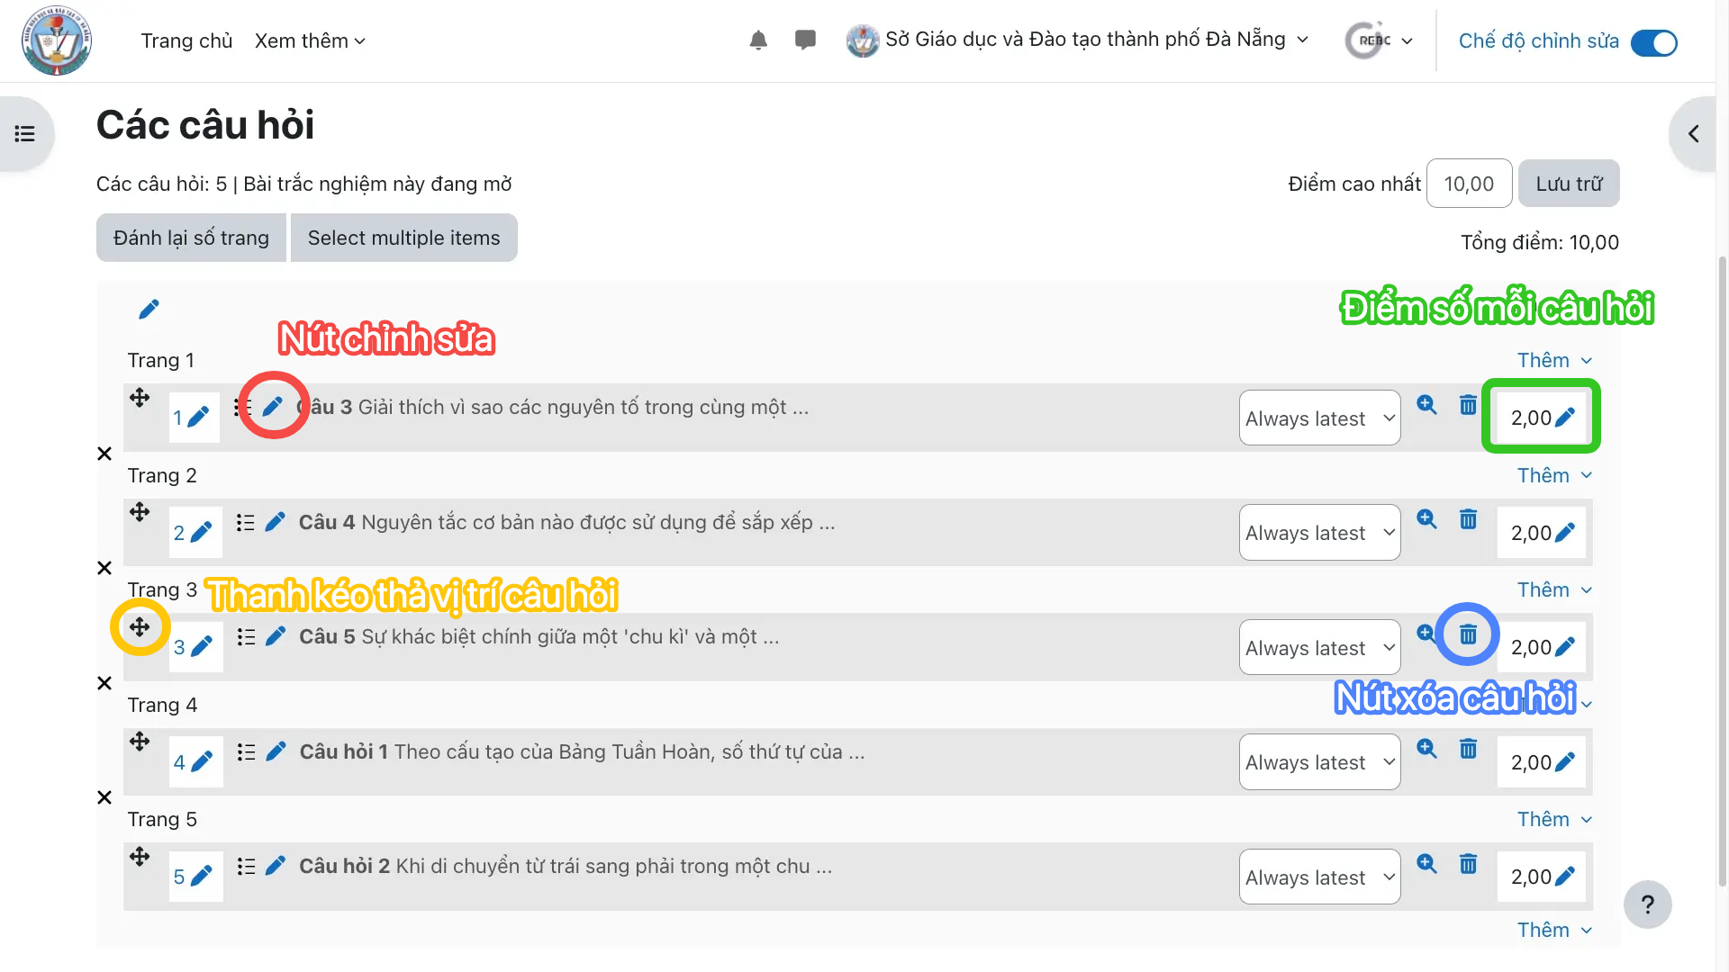Preview question Câu 3 with magnifier icon
This screenshot has height=972, width=1729.
point(1426,405)
